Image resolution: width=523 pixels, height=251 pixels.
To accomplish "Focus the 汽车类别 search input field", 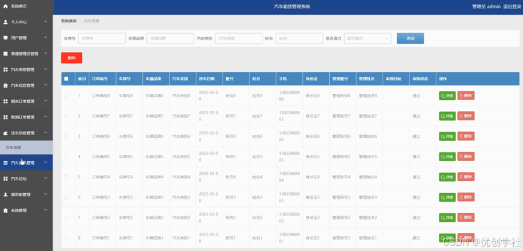I will pyautogui.click(x=238, y=38).
